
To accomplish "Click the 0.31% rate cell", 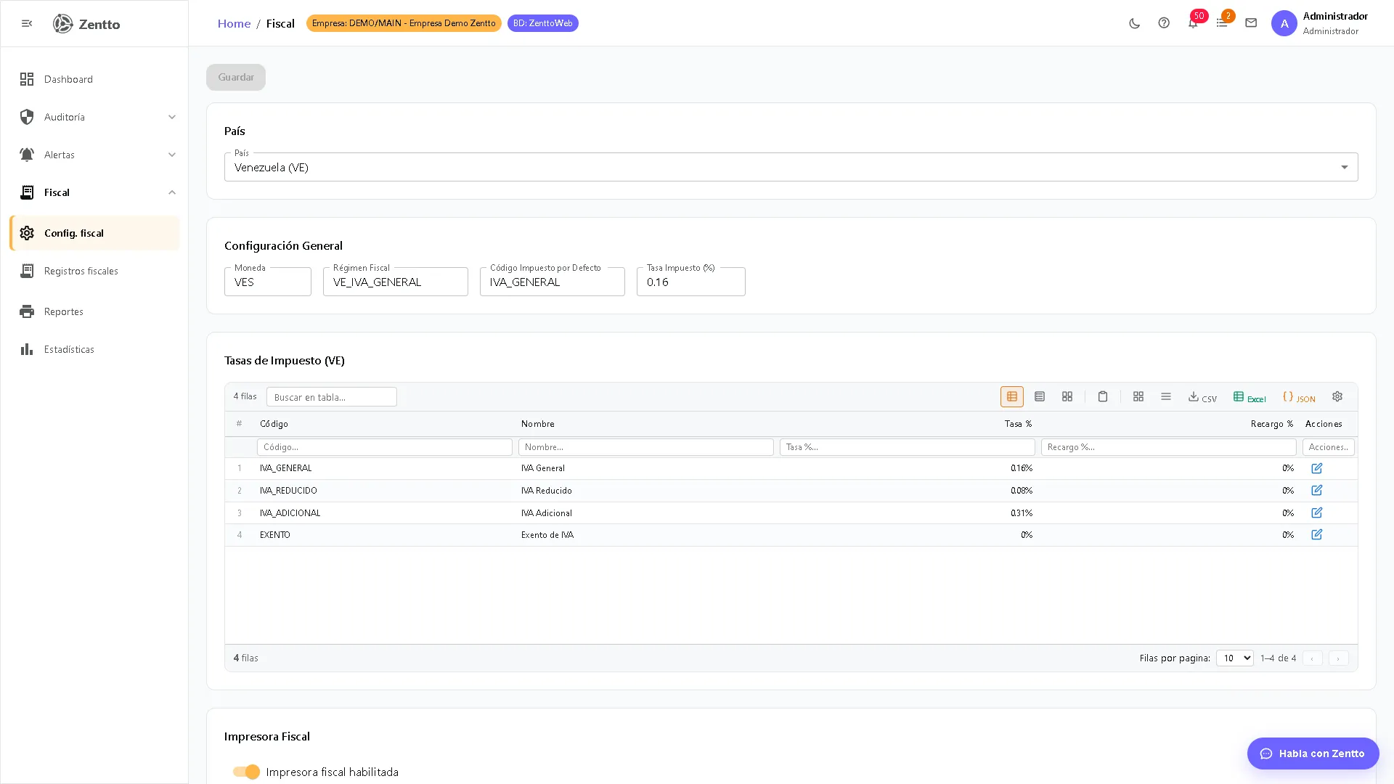I will 1021,513.
